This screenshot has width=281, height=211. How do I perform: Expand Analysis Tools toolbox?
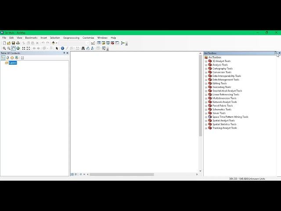click(x=206, y=65)
